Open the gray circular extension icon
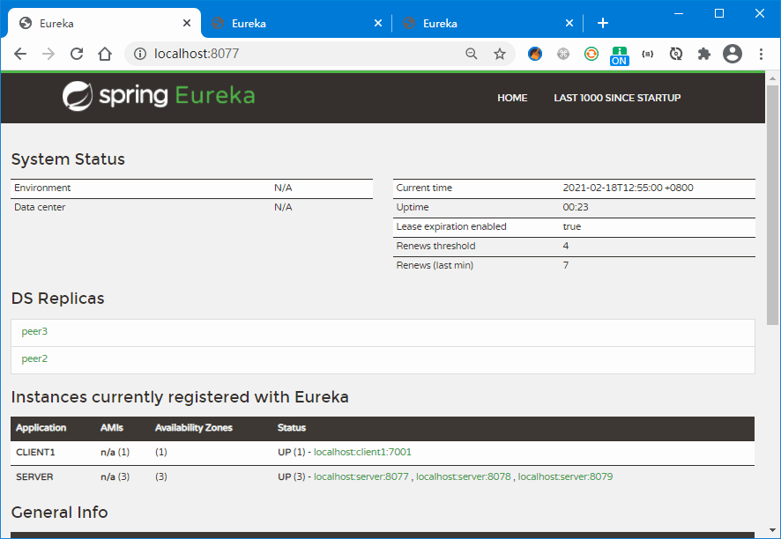Image resolution: width=781 pixels, height=539 pixels. pos(563,54)
